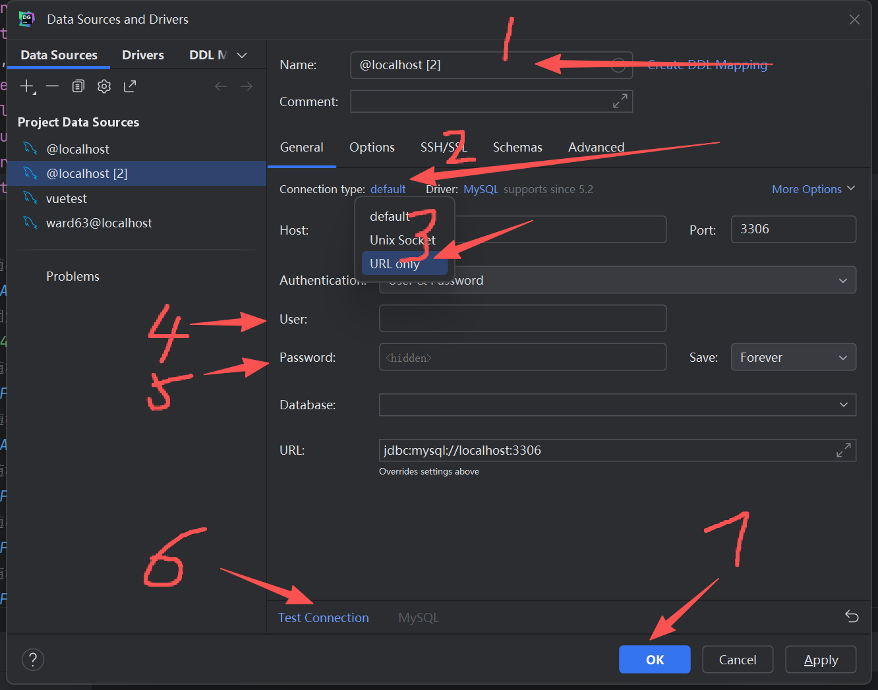Select the ward63@localhost data source
Image resolution: width=878 pixels, height=690 pixels.
[99, 223]
